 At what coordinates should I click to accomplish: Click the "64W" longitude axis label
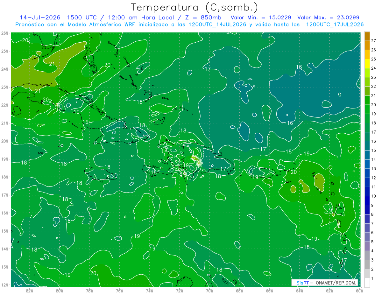point(300,290)
